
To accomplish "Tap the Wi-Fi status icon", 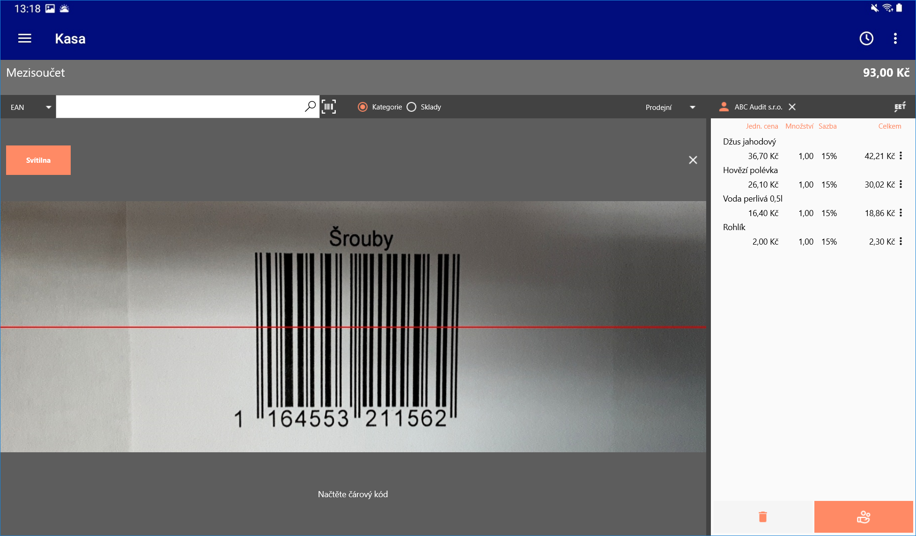I will tap(887, 8).
